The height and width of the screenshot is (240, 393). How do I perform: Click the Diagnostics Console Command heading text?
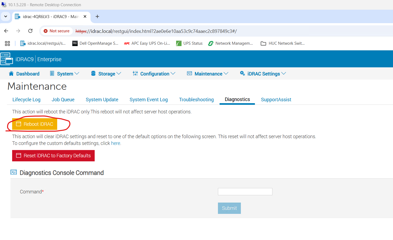pos(62,173)
